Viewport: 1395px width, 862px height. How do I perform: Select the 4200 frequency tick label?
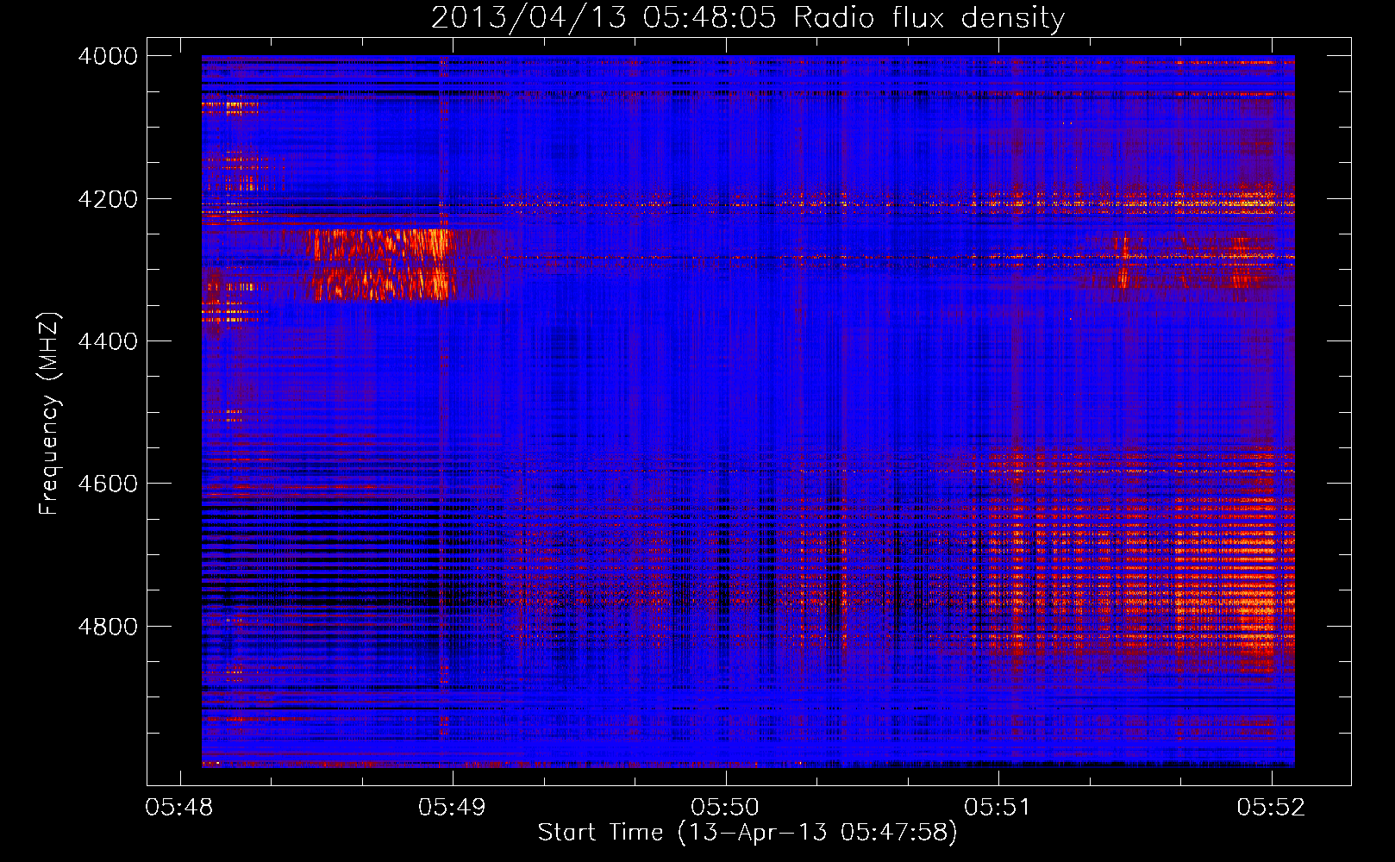tap(108, 199)
